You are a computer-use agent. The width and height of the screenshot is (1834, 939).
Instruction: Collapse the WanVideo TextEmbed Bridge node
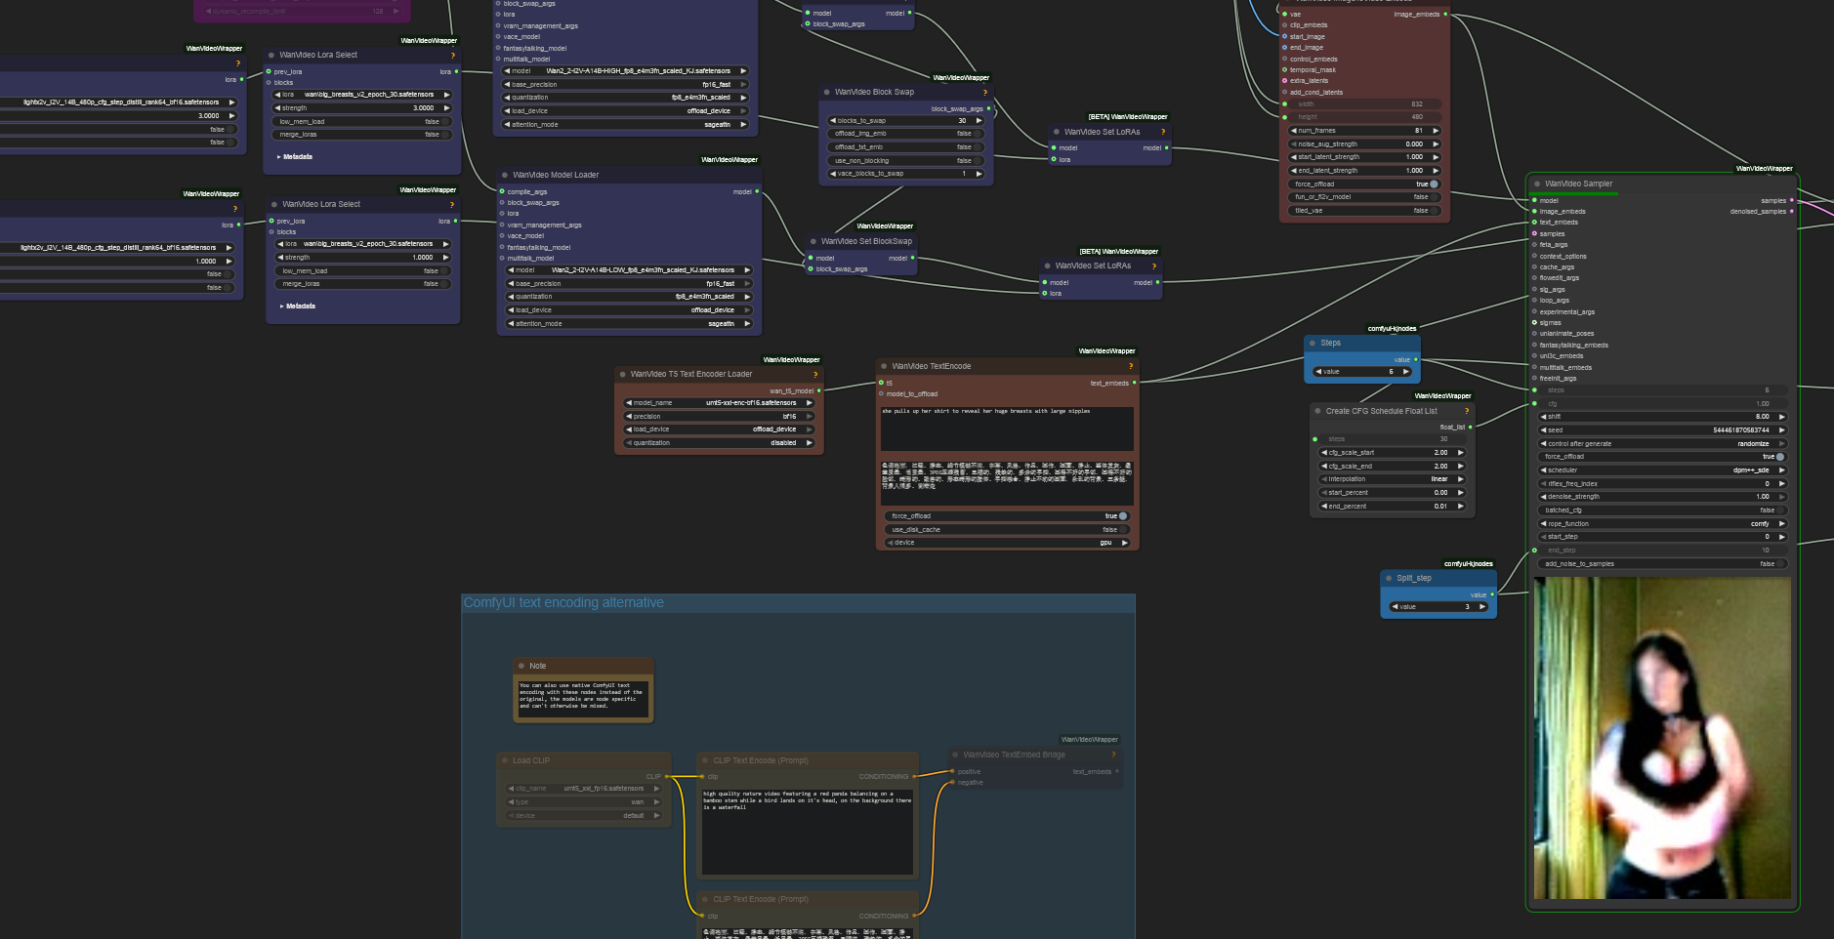point(955,755)
